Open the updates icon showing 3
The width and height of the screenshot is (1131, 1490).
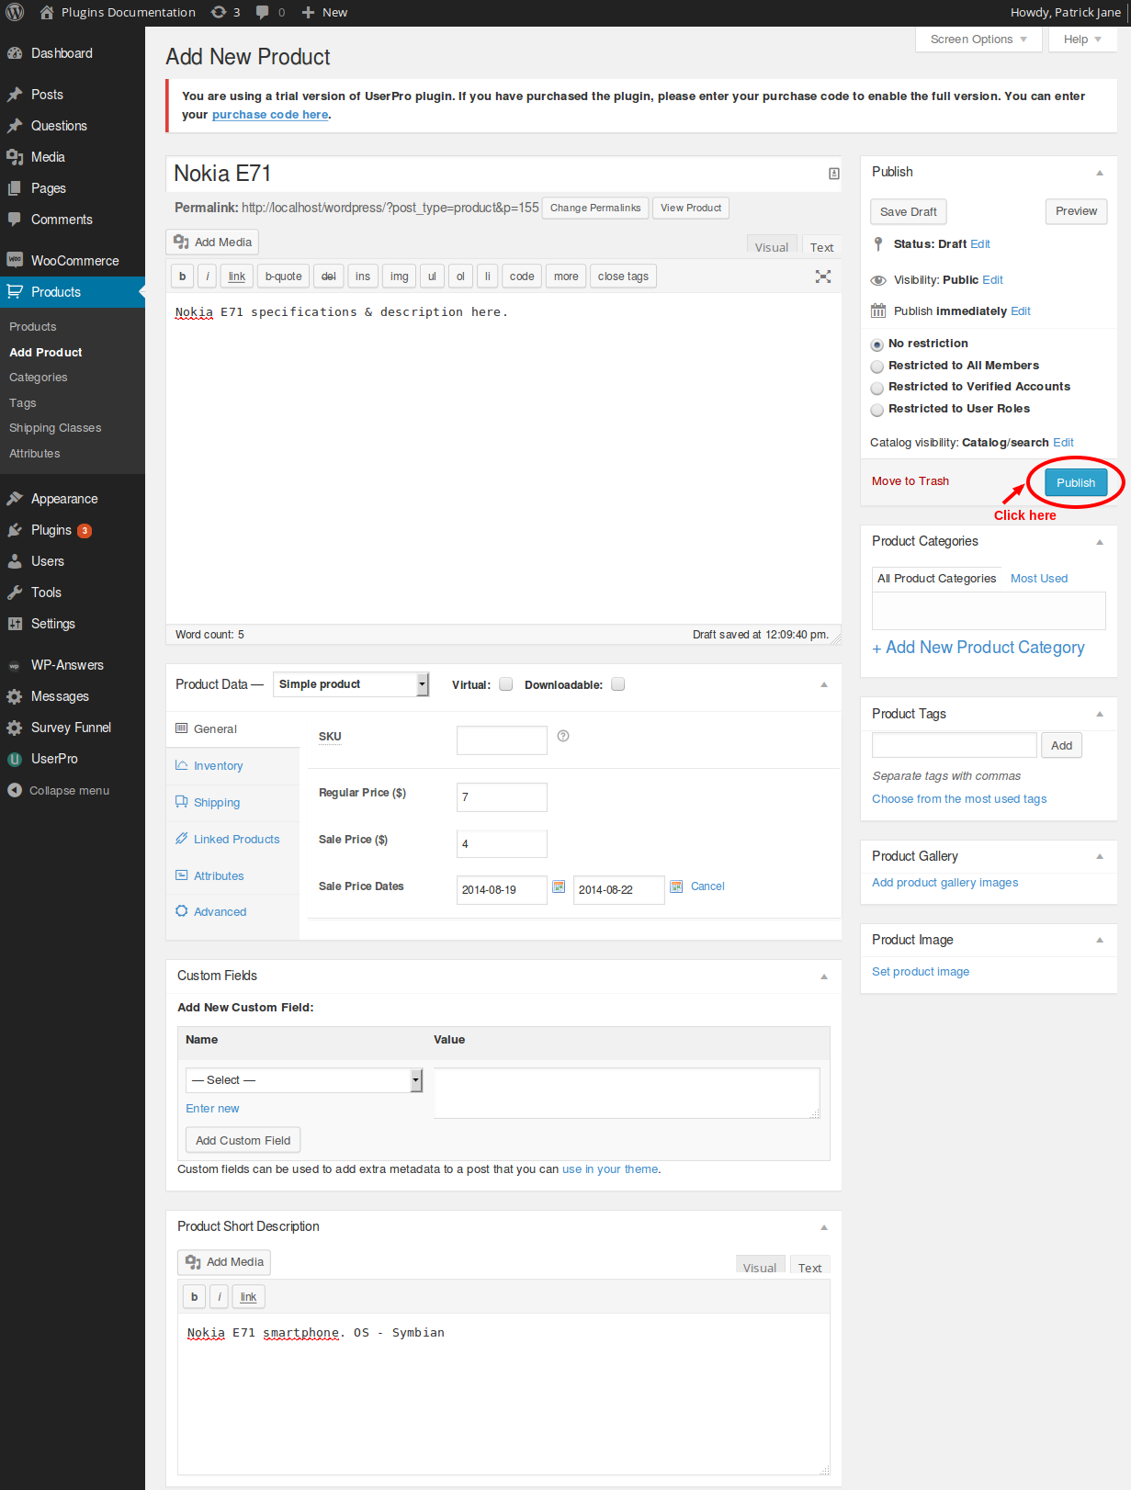225,13
